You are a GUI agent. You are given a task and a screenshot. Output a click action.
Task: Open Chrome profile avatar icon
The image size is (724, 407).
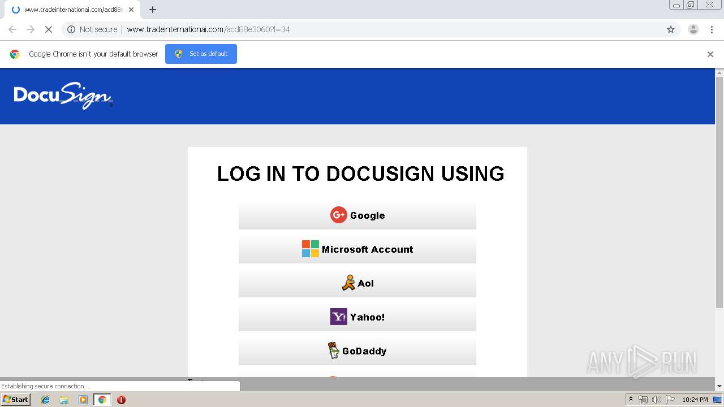pos(693,29)
